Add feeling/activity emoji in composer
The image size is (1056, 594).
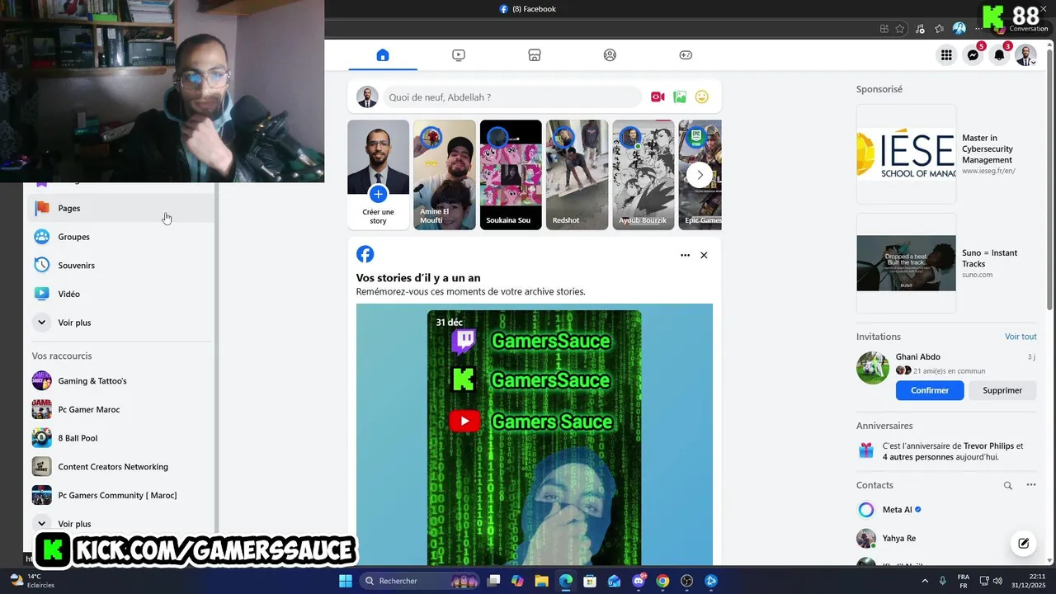[x=702, y=97]
